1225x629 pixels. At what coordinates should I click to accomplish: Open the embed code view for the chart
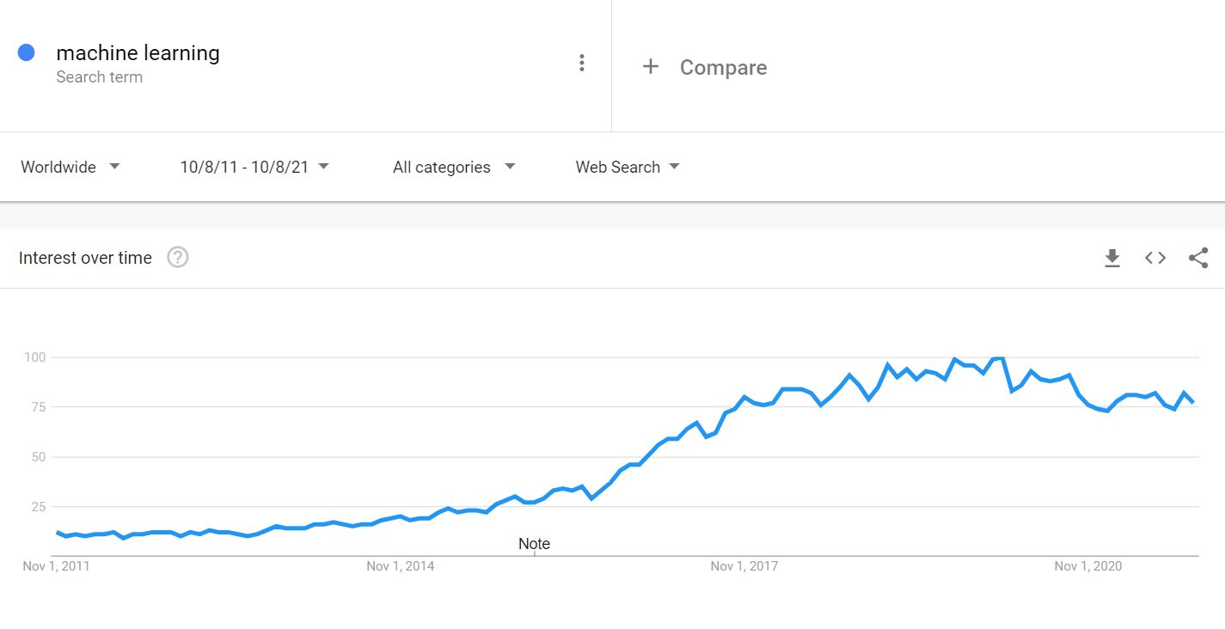[1155, 257]
